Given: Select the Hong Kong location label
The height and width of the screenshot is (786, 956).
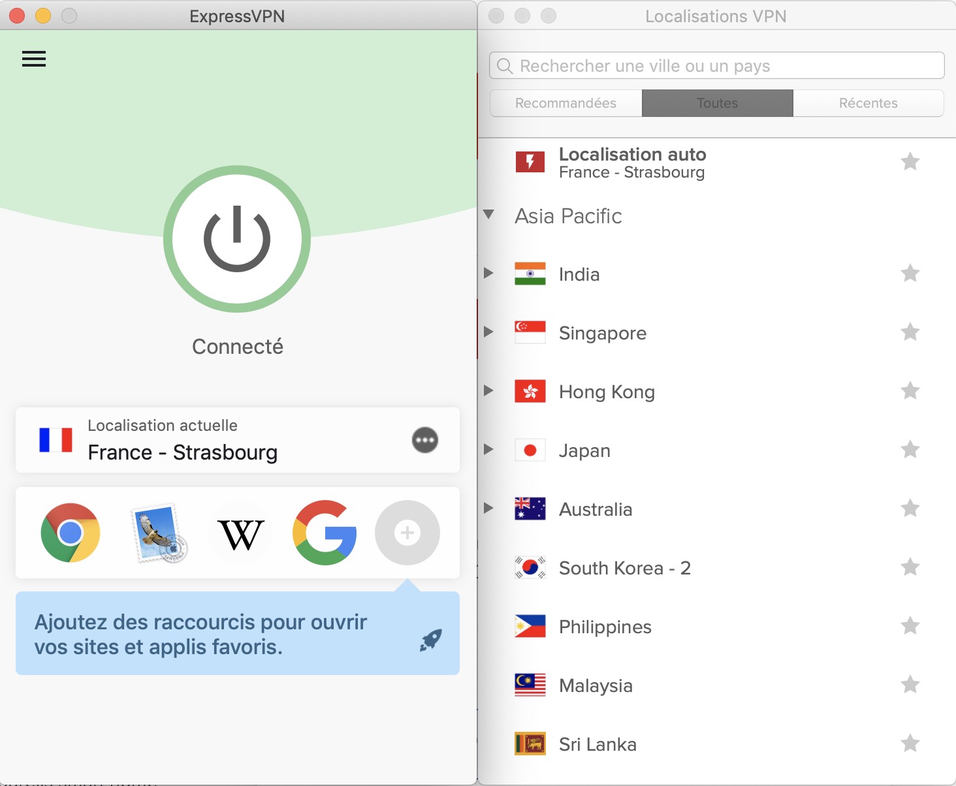Looking at the screenshot, I should pyautogui.click(x=607, y=392).
